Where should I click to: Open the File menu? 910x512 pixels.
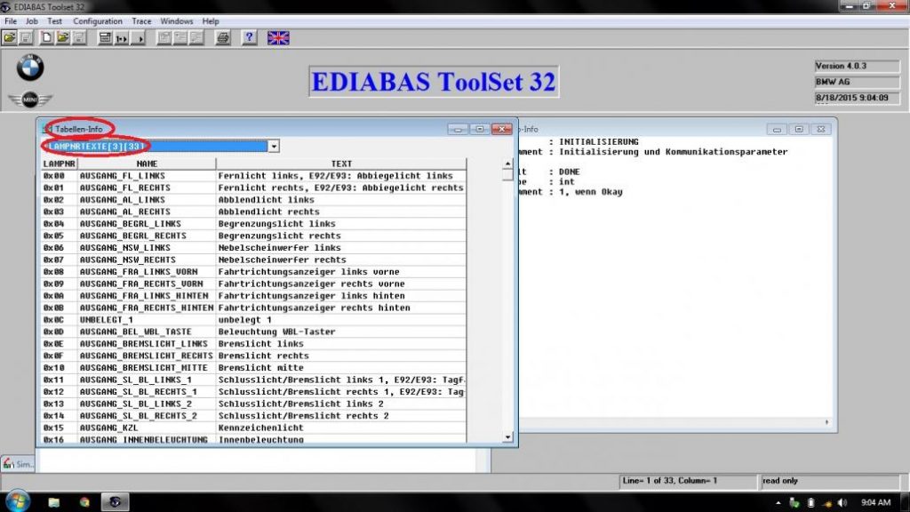click(11, 21)
